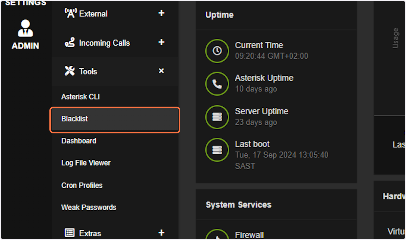Click the Extras list icon
The height and width of the screenshot is (240, 406).
(70, 233)
